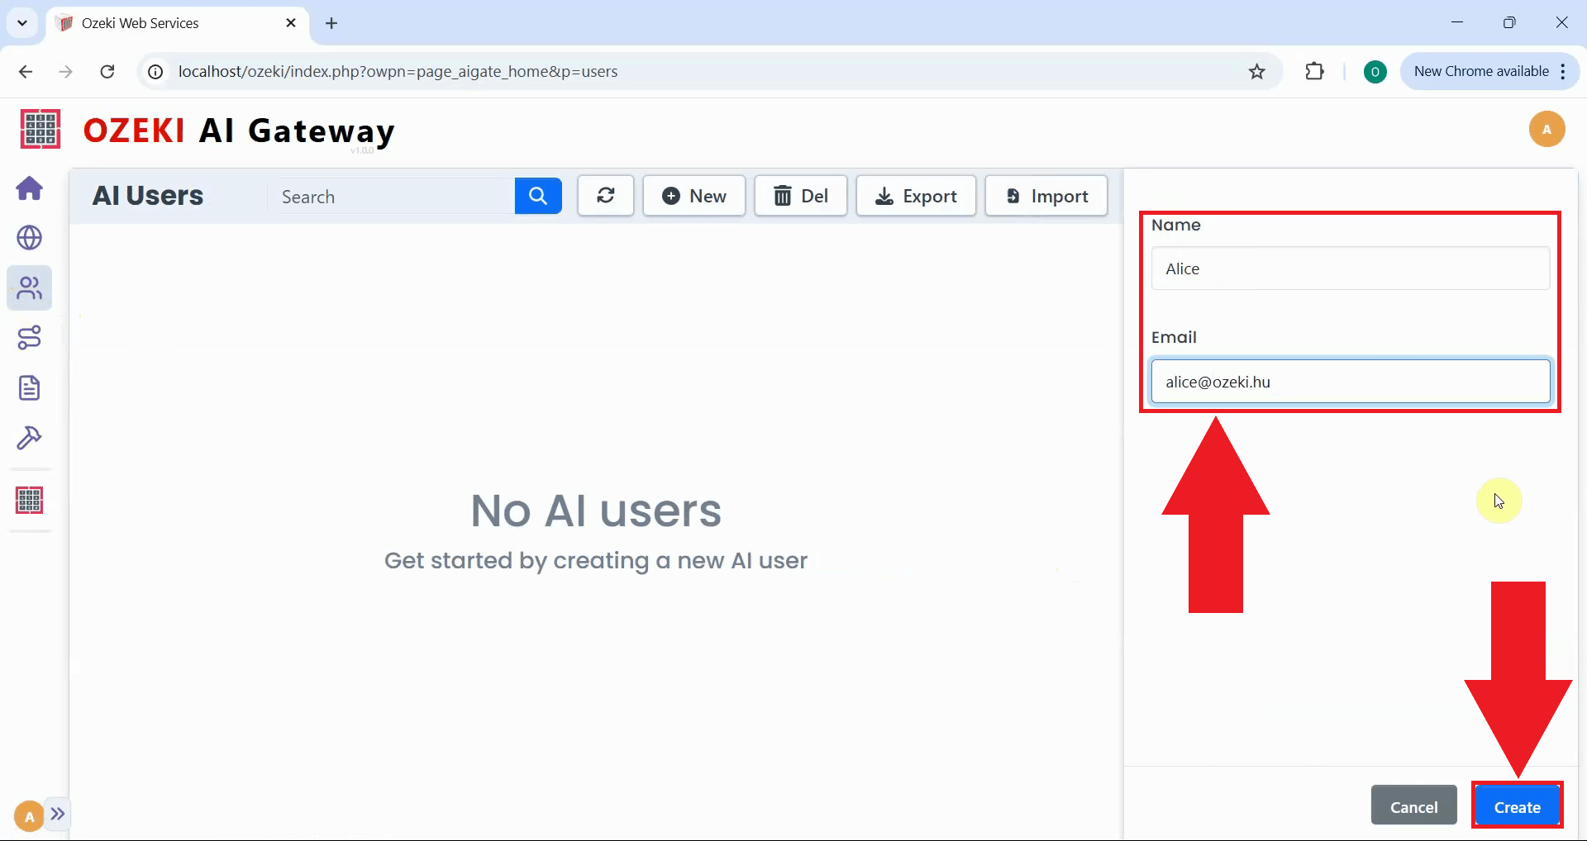Screen dimensions: 1587x841
Task: Click the Ozeki grid logo at sidebar top
Action: [39, 129]
